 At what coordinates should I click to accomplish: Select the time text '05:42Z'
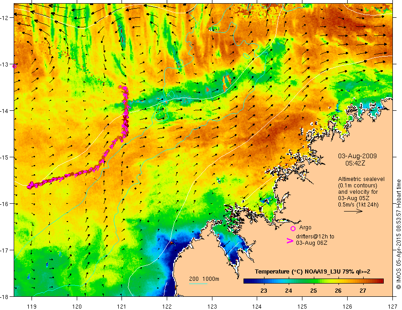[355, 163]
